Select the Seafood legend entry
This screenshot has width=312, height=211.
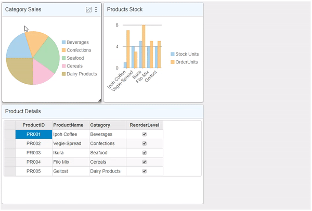(75, 58)
